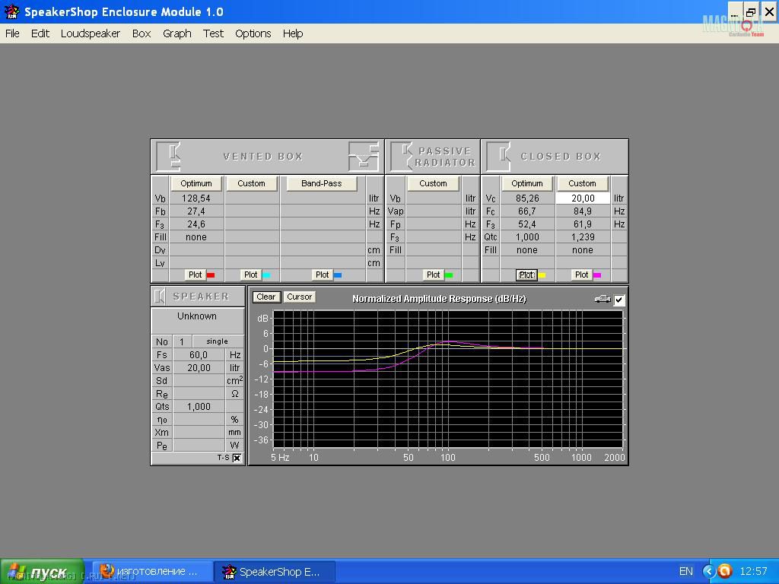Click the closed box enclosure icon

click(x=499, y=157)
